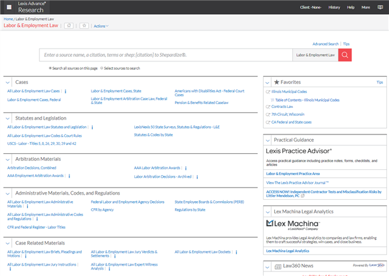Click the Lex Machina logo
This screenshot has height=276, width=389.
(x=293, y=225)
